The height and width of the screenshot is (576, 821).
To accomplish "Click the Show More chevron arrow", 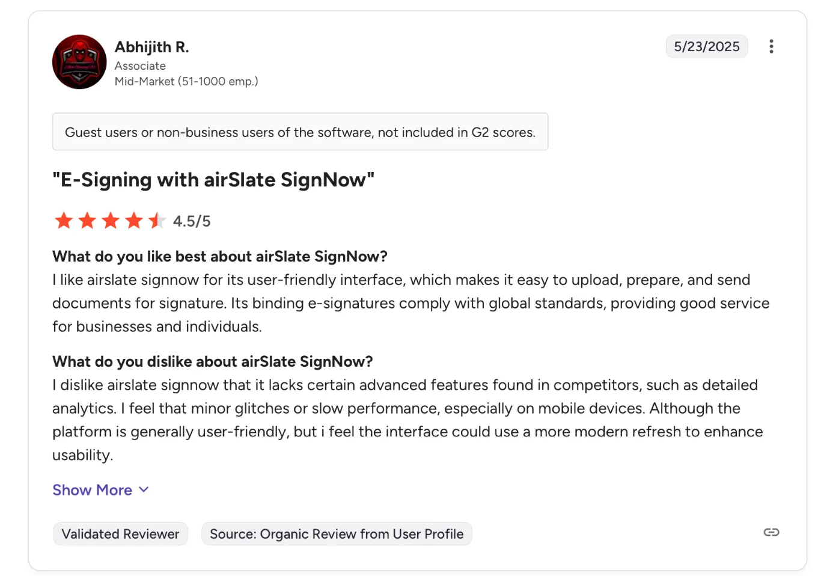I will [143, 490].
